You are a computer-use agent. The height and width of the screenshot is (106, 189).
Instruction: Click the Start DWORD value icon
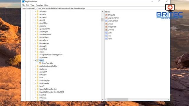(x=106, y=33)
